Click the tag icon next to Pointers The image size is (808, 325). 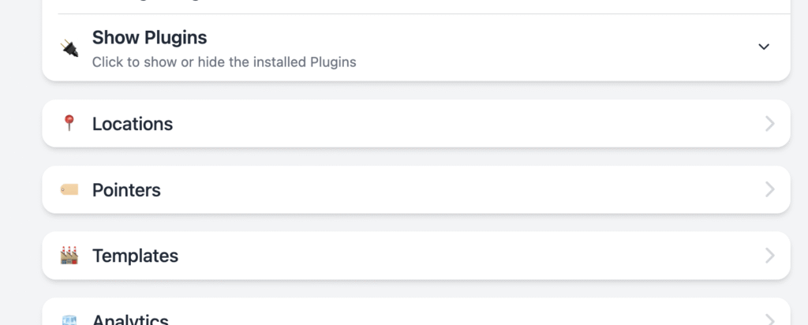(x=69, y=190)
